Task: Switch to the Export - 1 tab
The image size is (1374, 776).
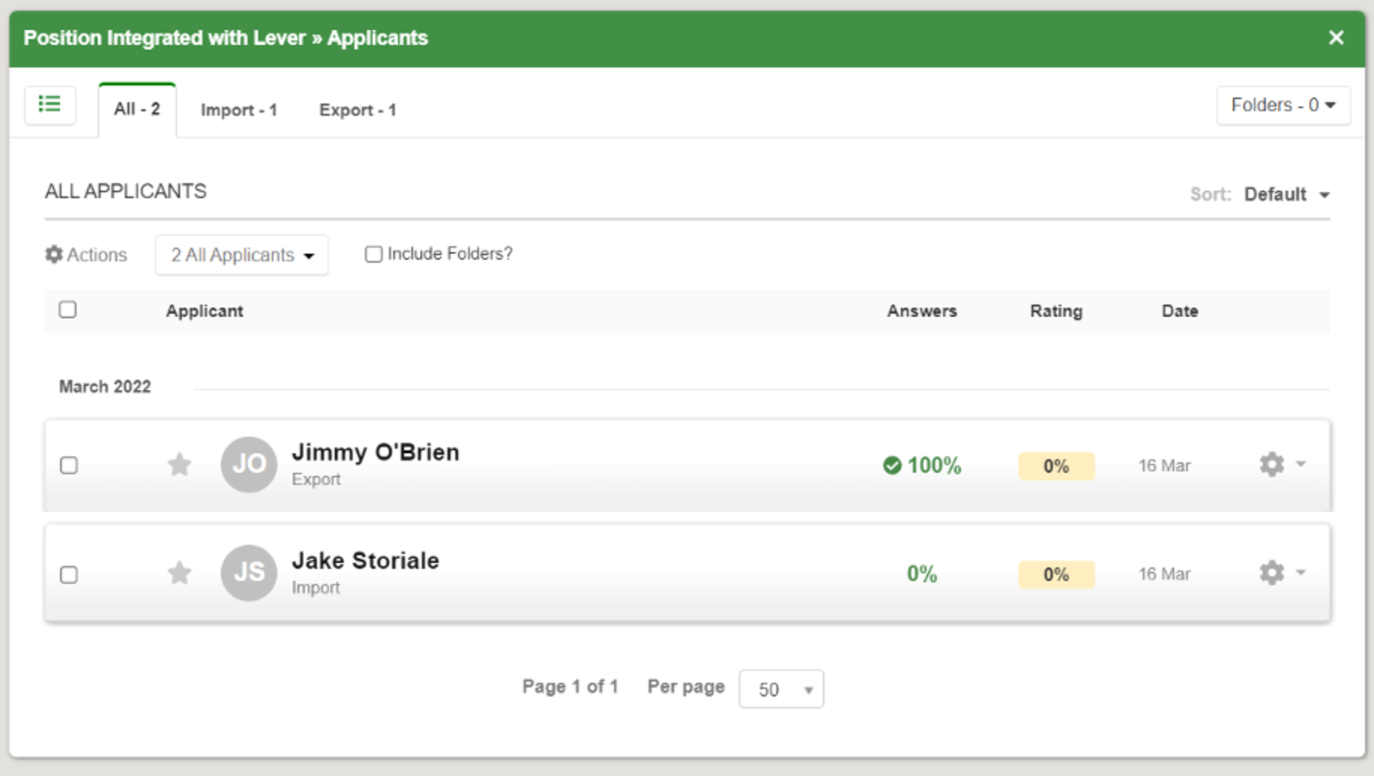Action: click(358, 110)
